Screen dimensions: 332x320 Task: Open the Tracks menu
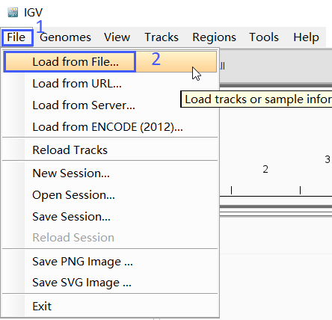coord(162,37)
